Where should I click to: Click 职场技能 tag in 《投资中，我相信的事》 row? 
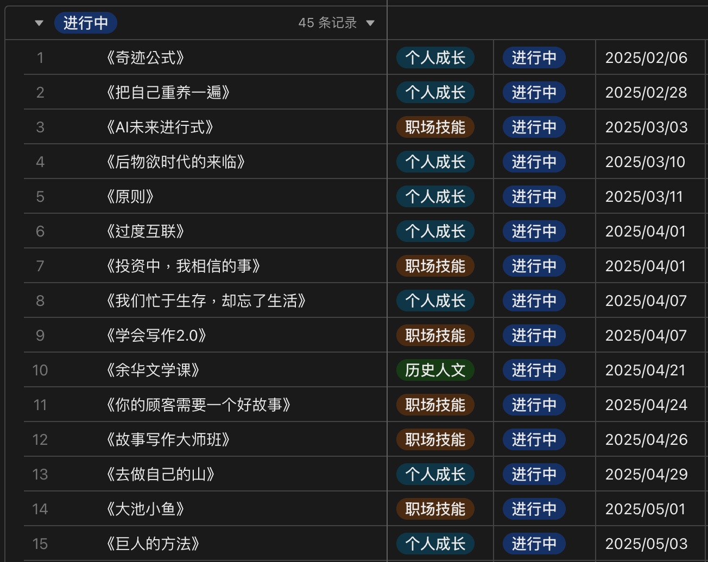tap(435, 266)
